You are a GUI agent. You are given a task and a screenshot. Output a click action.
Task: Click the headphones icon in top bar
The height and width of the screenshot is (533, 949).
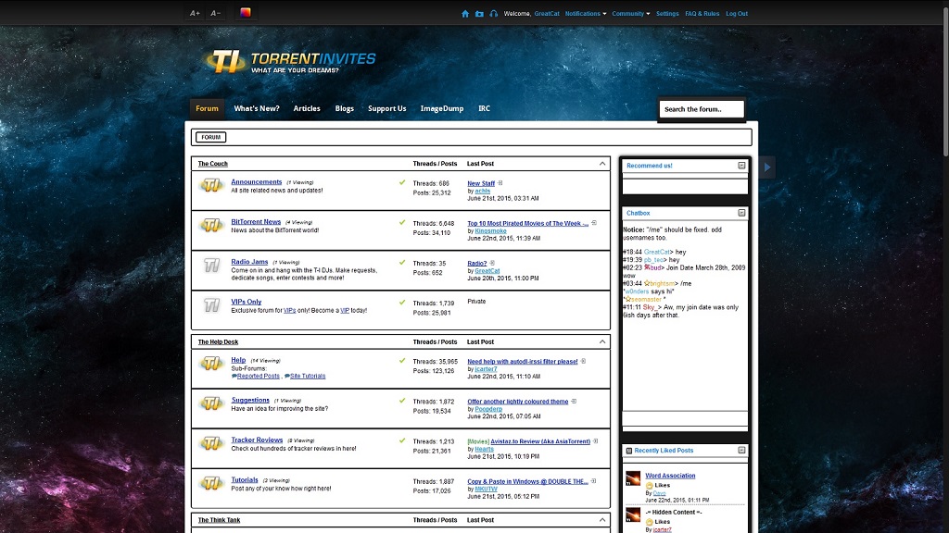pyautogui.click(x=494, y=13)
